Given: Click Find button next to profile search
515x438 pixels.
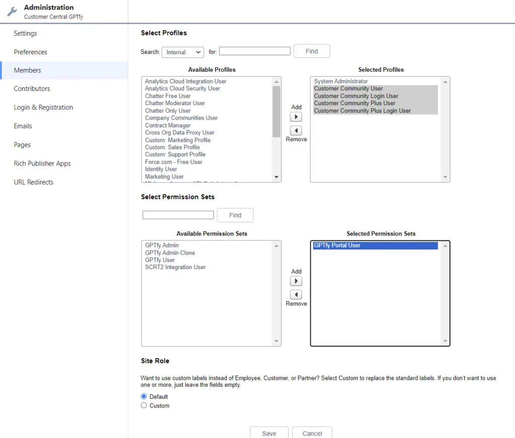Looking at the screenshot, I should coord(311,51).
